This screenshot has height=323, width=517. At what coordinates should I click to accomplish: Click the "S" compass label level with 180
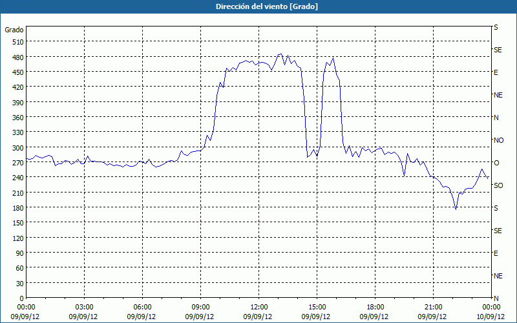coord(496,208)
